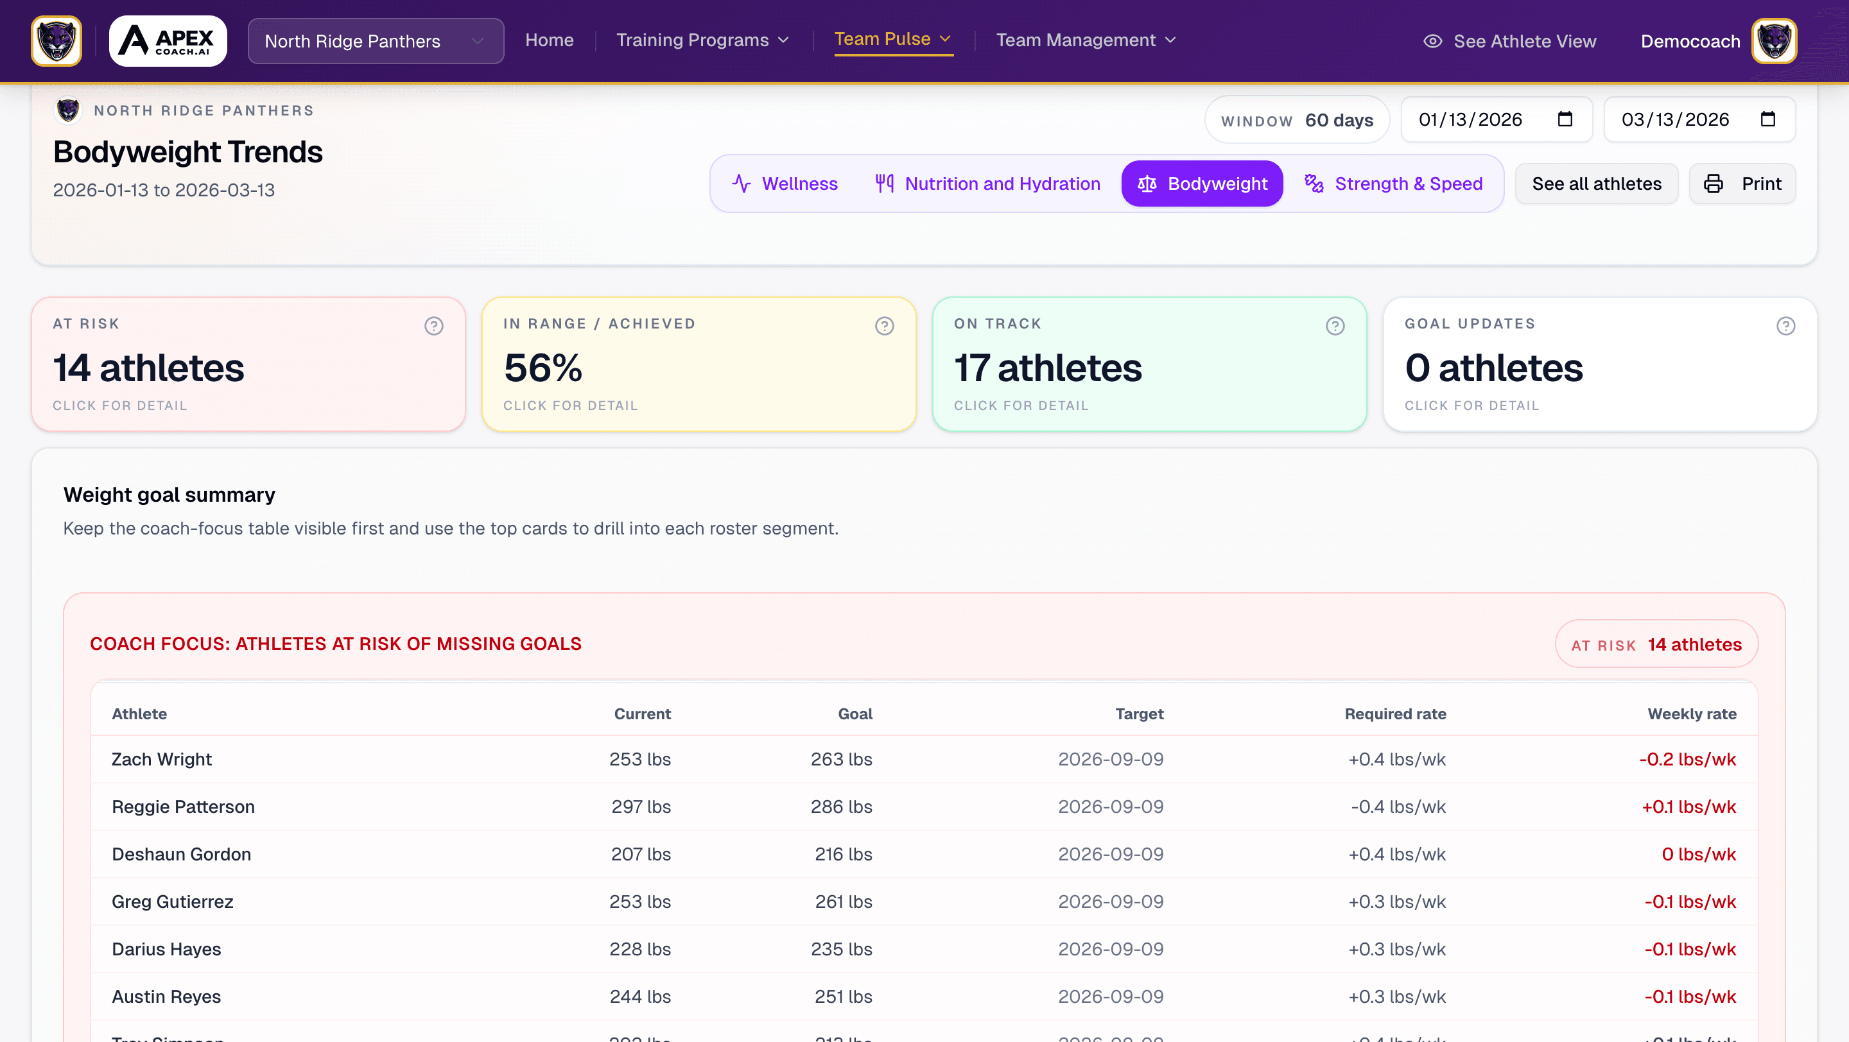Image resolution: width=1849 pixels, height=1042 pixels.
Task: Expand the Training Programs menu
Action: pyautogui.click(x=702, y=40)
